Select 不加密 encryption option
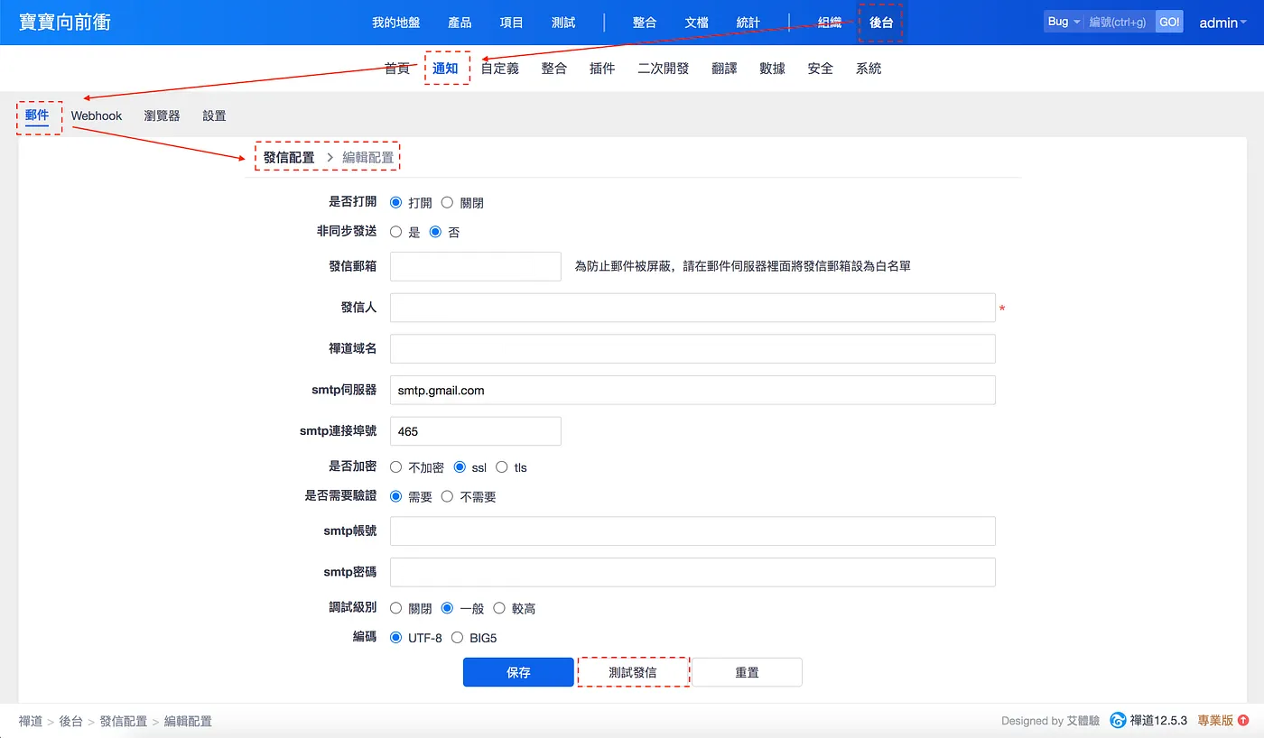1264x738 pixels. pyautogui.click(x=395, y=467)
